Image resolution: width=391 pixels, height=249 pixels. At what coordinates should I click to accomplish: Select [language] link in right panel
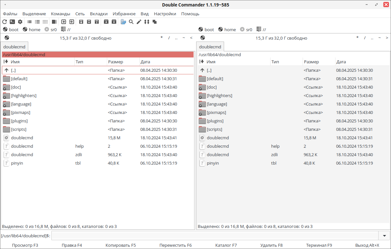point(293,104)
